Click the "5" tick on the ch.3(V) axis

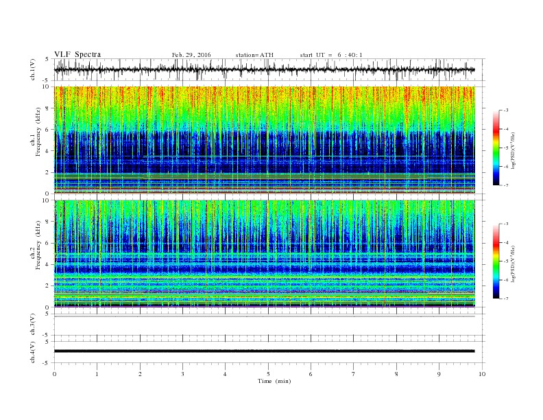tap(47, 314)
